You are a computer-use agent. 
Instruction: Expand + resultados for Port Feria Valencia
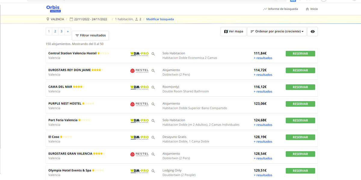pyautogui.click(x=263, y=125)
